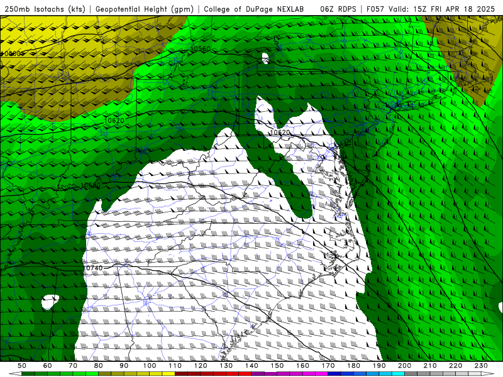The width and height of the screenshot is (503, 377).
Task: Pick the dark blue color bar segment below 180
Action: [348, 374]
